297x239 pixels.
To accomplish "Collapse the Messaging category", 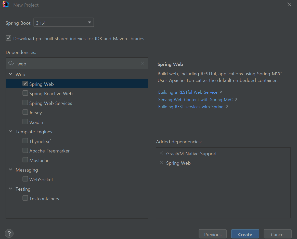I will tap(11, 170).
